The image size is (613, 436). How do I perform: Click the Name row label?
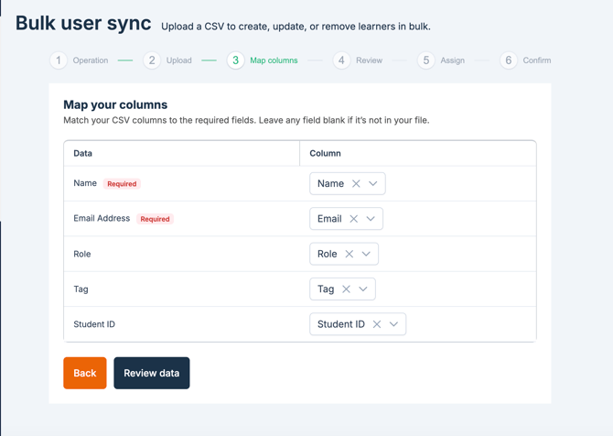click(x=85, y=183)
